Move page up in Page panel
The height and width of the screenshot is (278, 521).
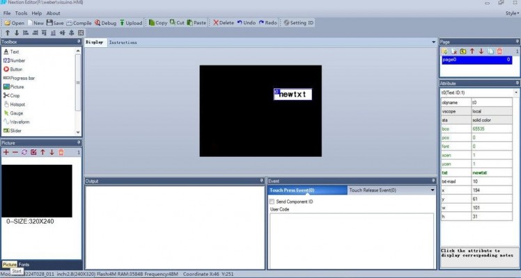pos(472,51)
